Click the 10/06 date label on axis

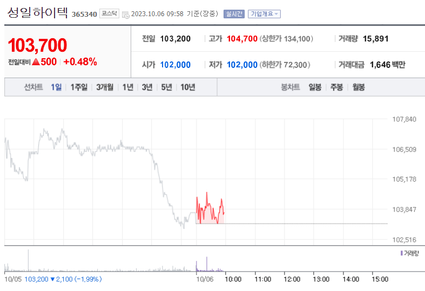[205, 279]
